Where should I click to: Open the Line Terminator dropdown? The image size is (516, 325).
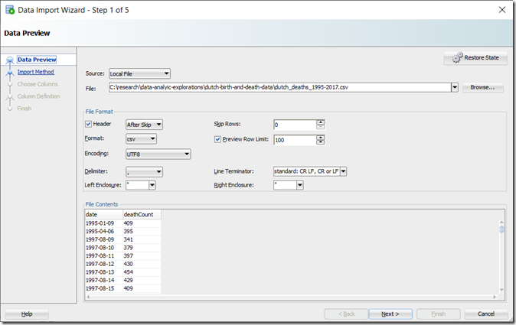(343, 171)
